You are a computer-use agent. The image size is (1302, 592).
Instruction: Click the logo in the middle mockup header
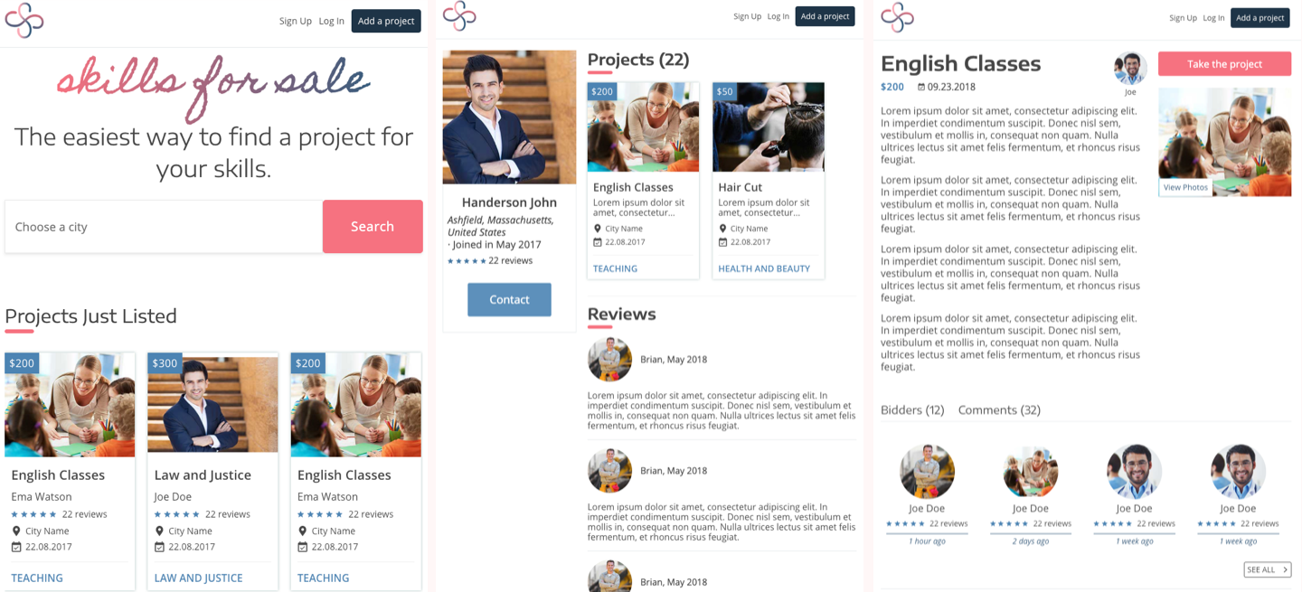coord(459,15)
